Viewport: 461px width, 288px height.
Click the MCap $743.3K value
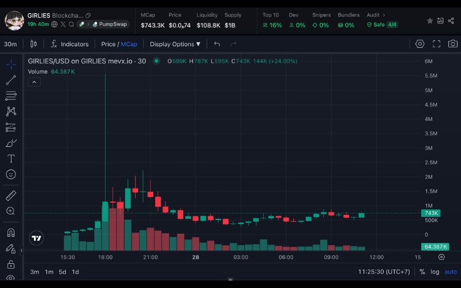point(152,25)
